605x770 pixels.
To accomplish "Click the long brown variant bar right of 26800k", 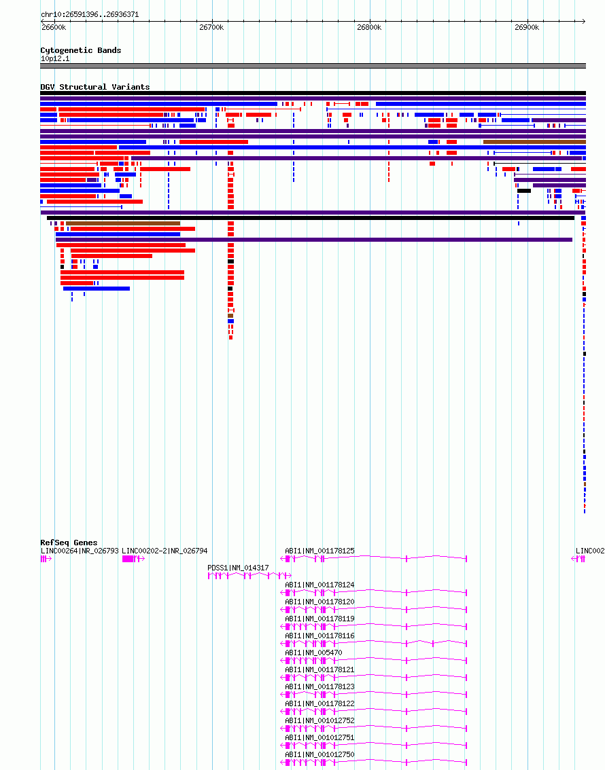I will point(535,142).
